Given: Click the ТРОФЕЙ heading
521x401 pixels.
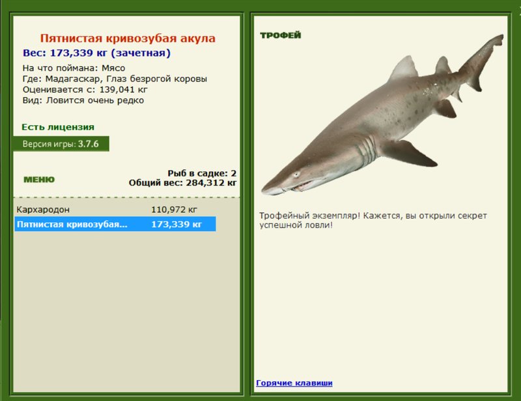Looking at the screenshot, I should [281, 35].
